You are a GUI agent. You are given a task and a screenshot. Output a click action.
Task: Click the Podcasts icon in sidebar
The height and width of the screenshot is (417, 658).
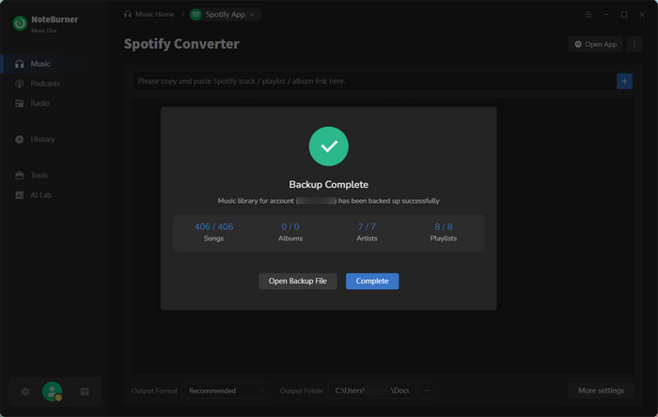click(20, 84)
